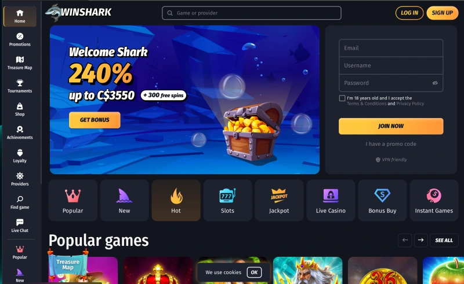464x284 pixels.
Task: Show previous popular games with left arrow
Action: (405, 240)
